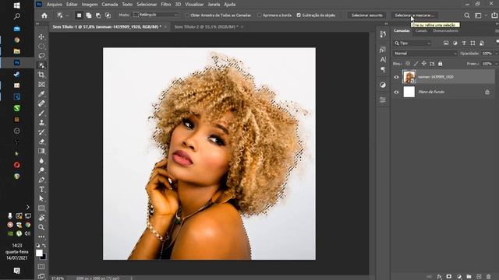Open the Adjustments panel icon

point(383,85)
